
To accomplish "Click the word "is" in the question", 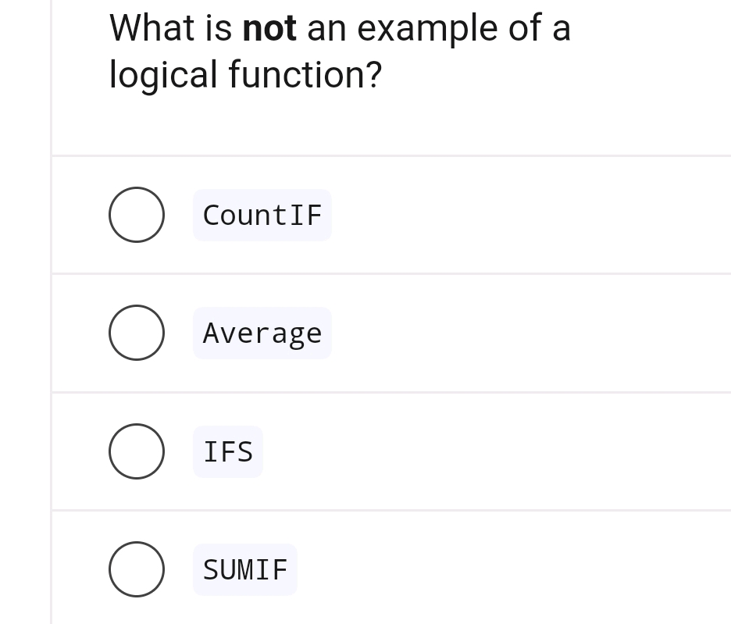I will (219, 28).
